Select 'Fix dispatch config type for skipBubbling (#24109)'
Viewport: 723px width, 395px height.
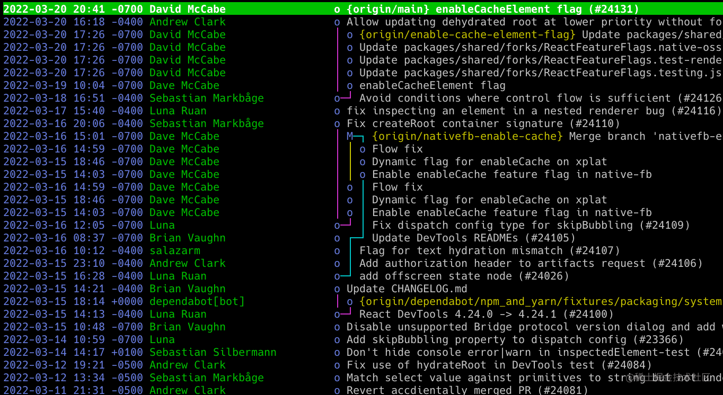tap(531, 225)
